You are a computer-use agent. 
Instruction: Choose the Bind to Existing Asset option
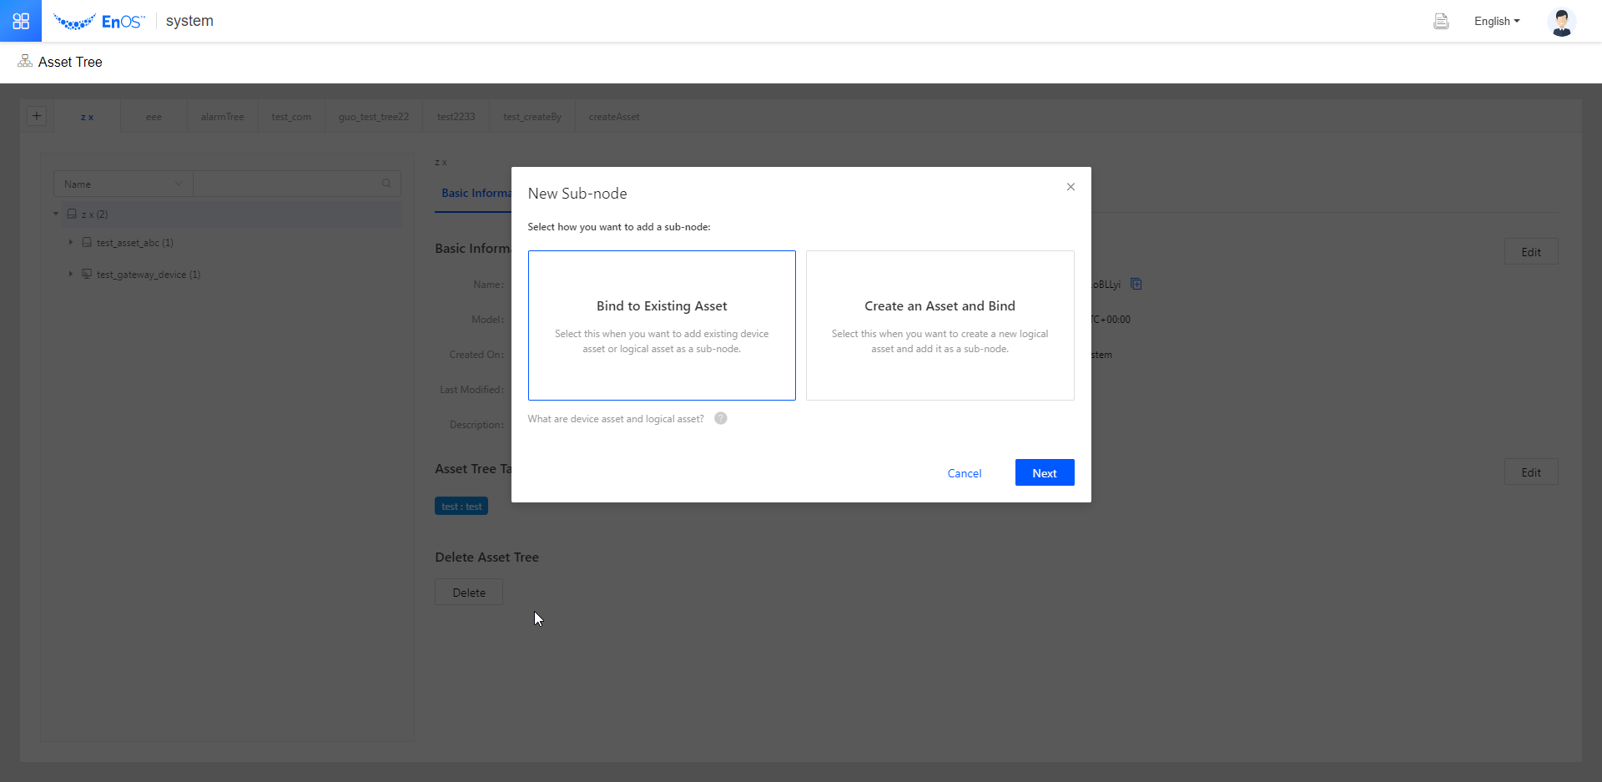point(662,325)
